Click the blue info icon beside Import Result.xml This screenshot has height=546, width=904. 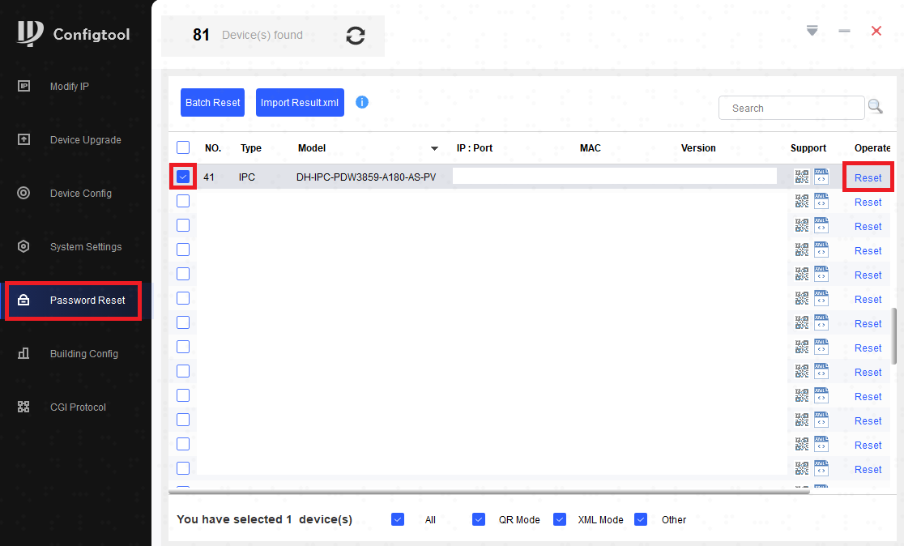[x=362, y=102]
